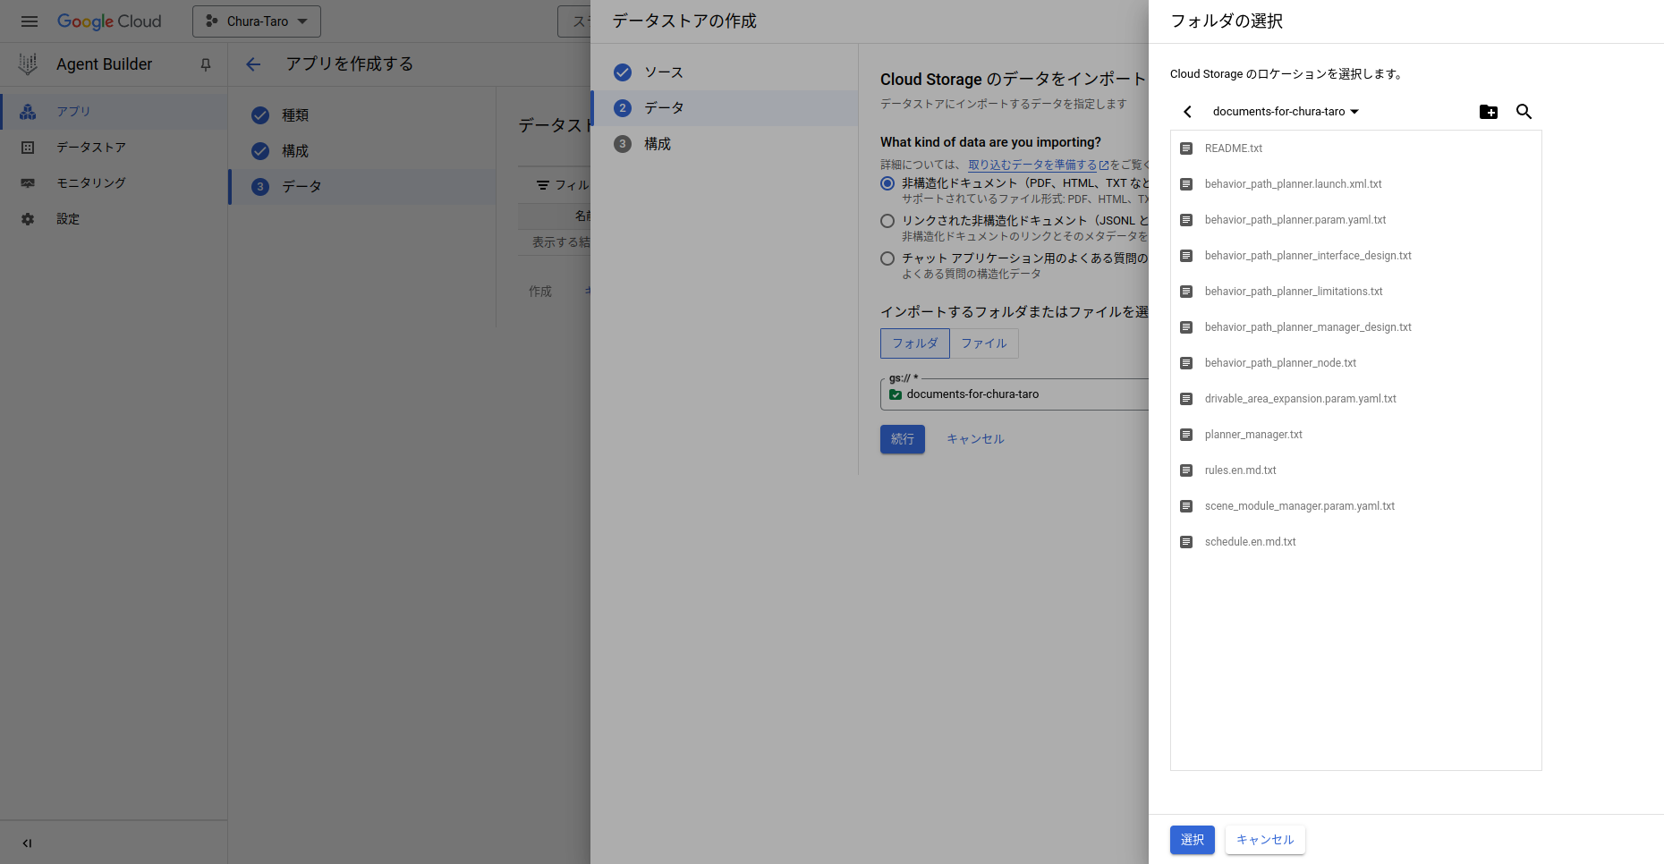
Task: Select the データ step in app creation
Action: click(x=362, y=187)
